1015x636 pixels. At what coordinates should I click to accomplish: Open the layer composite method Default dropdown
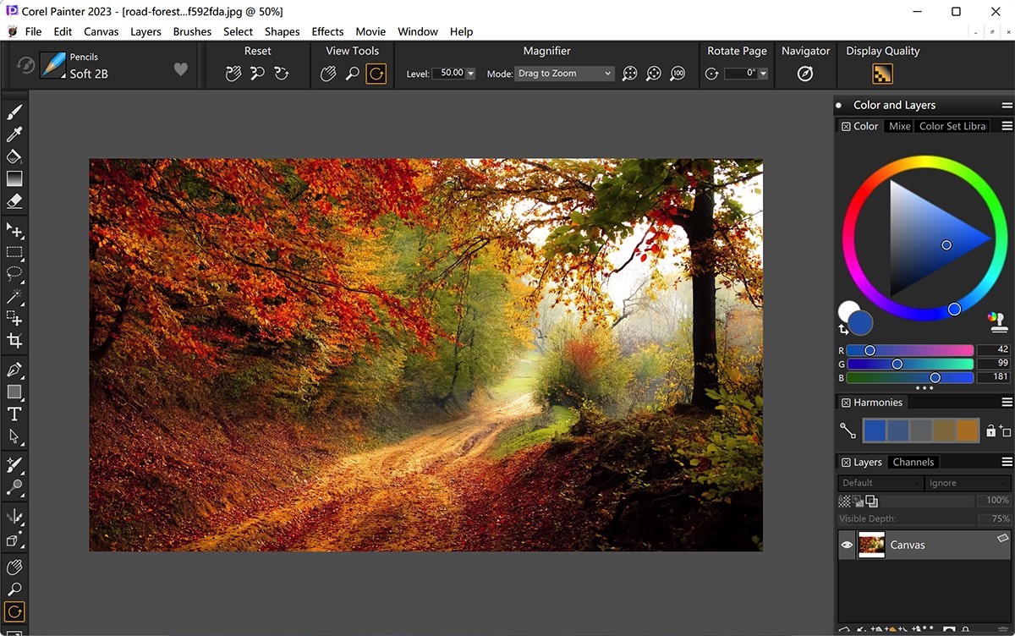(880, 482)
